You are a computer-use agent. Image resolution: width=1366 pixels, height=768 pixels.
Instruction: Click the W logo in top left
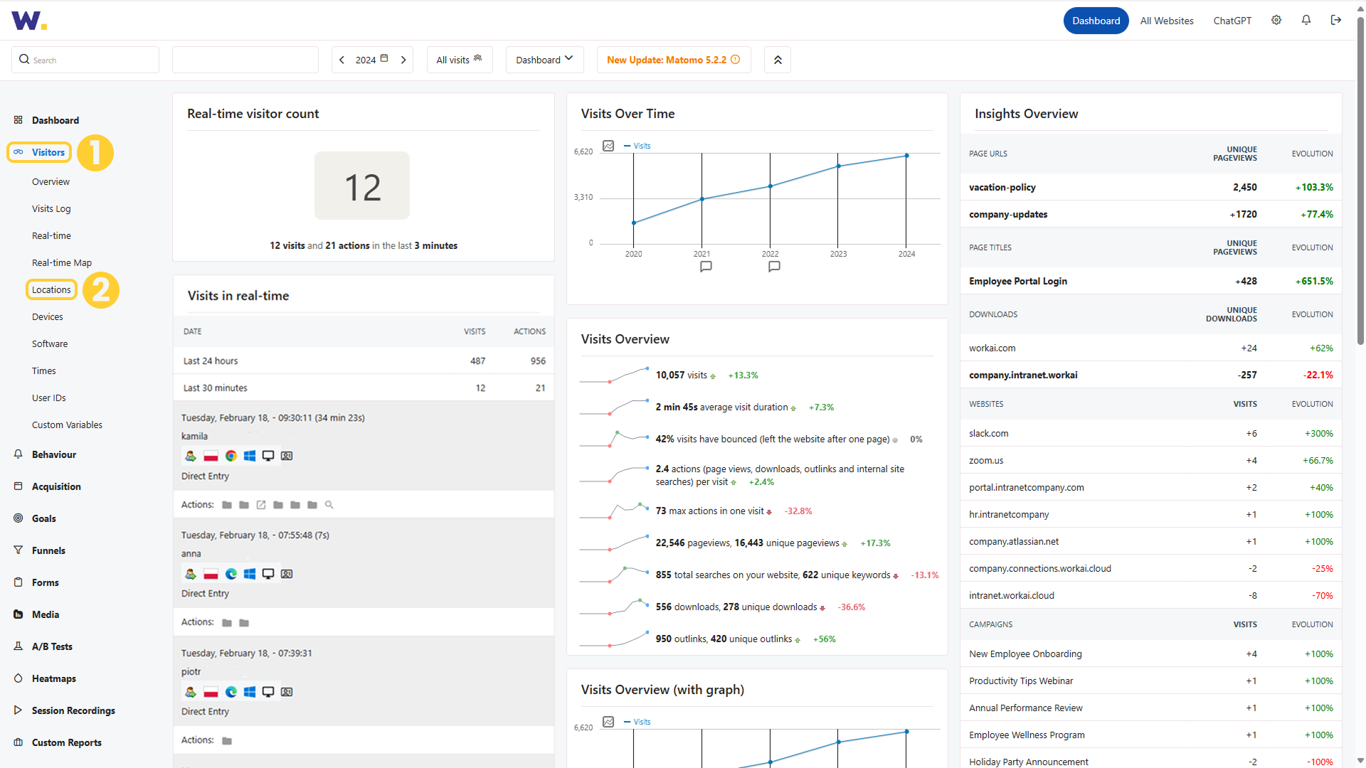[x=29, y=21]
